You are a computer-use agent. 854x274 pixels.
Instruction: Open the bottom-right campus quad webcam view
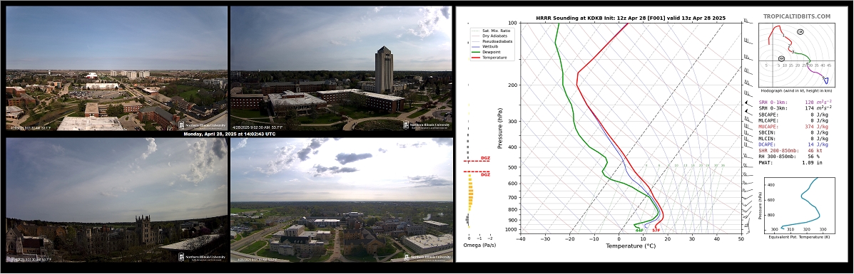tap(342, 200)
